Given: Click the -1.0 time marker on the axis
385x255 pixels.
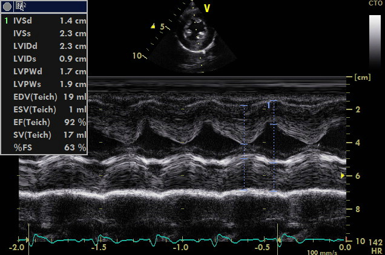Looking at the screenshot, I should point(181,248).
